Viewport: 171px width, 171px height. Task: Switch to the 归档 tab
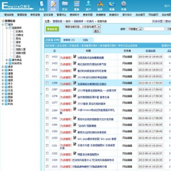pyautogui.click(x=85, y=40)
